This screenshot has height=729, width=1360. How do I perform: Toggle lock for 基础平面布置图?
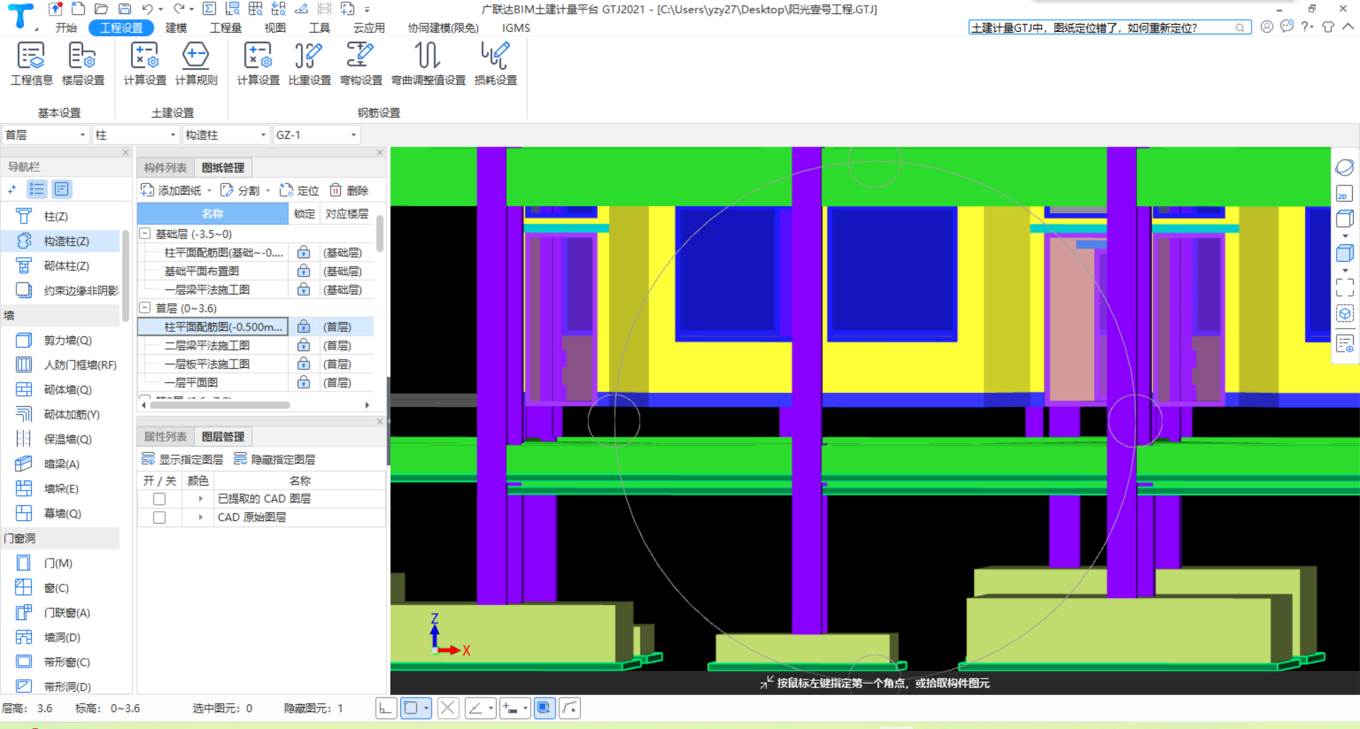pos(303,271)
